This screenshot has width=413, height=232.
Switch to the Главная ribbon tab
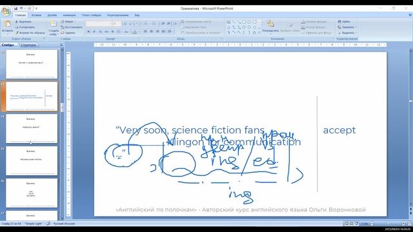tap(20, 15)
